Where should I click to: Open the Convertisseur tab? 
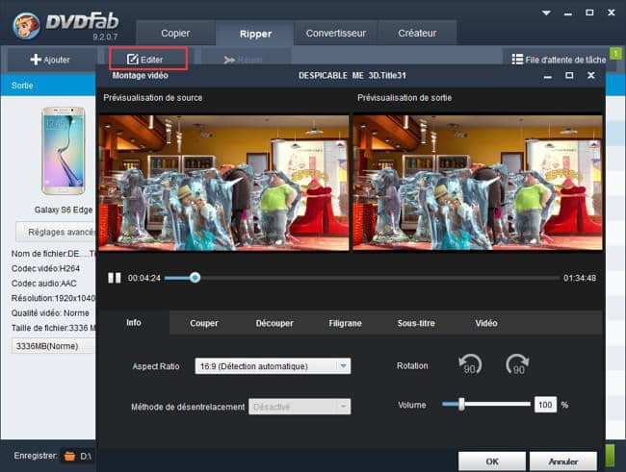336,33
